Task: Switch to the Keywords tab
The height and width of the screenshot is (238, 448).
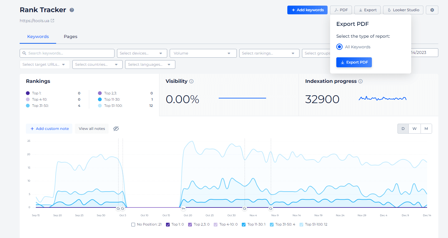Action: click(x=38, y=36)
